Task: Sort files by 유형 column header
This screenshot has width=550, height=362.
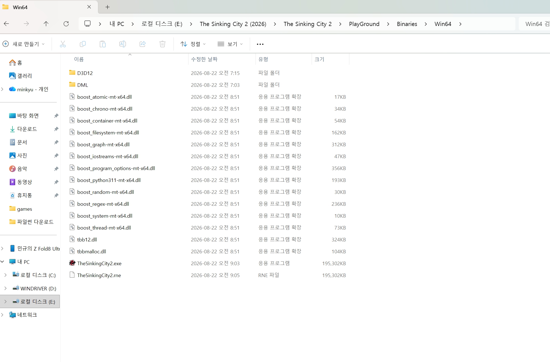Action: [263, 59]
